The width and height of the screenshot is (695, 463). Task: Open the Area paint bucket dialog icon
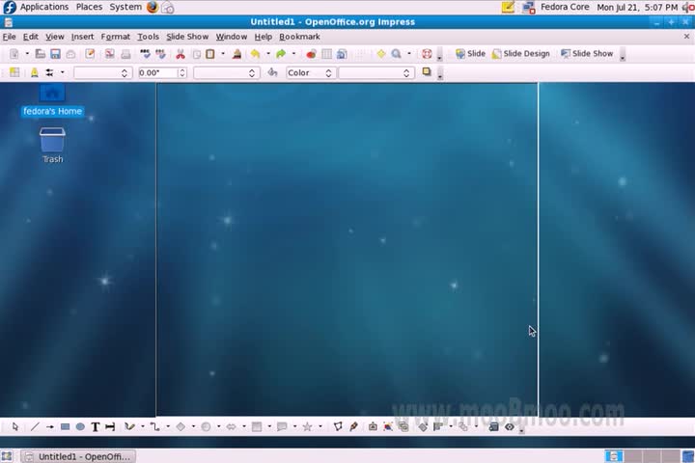272,72
